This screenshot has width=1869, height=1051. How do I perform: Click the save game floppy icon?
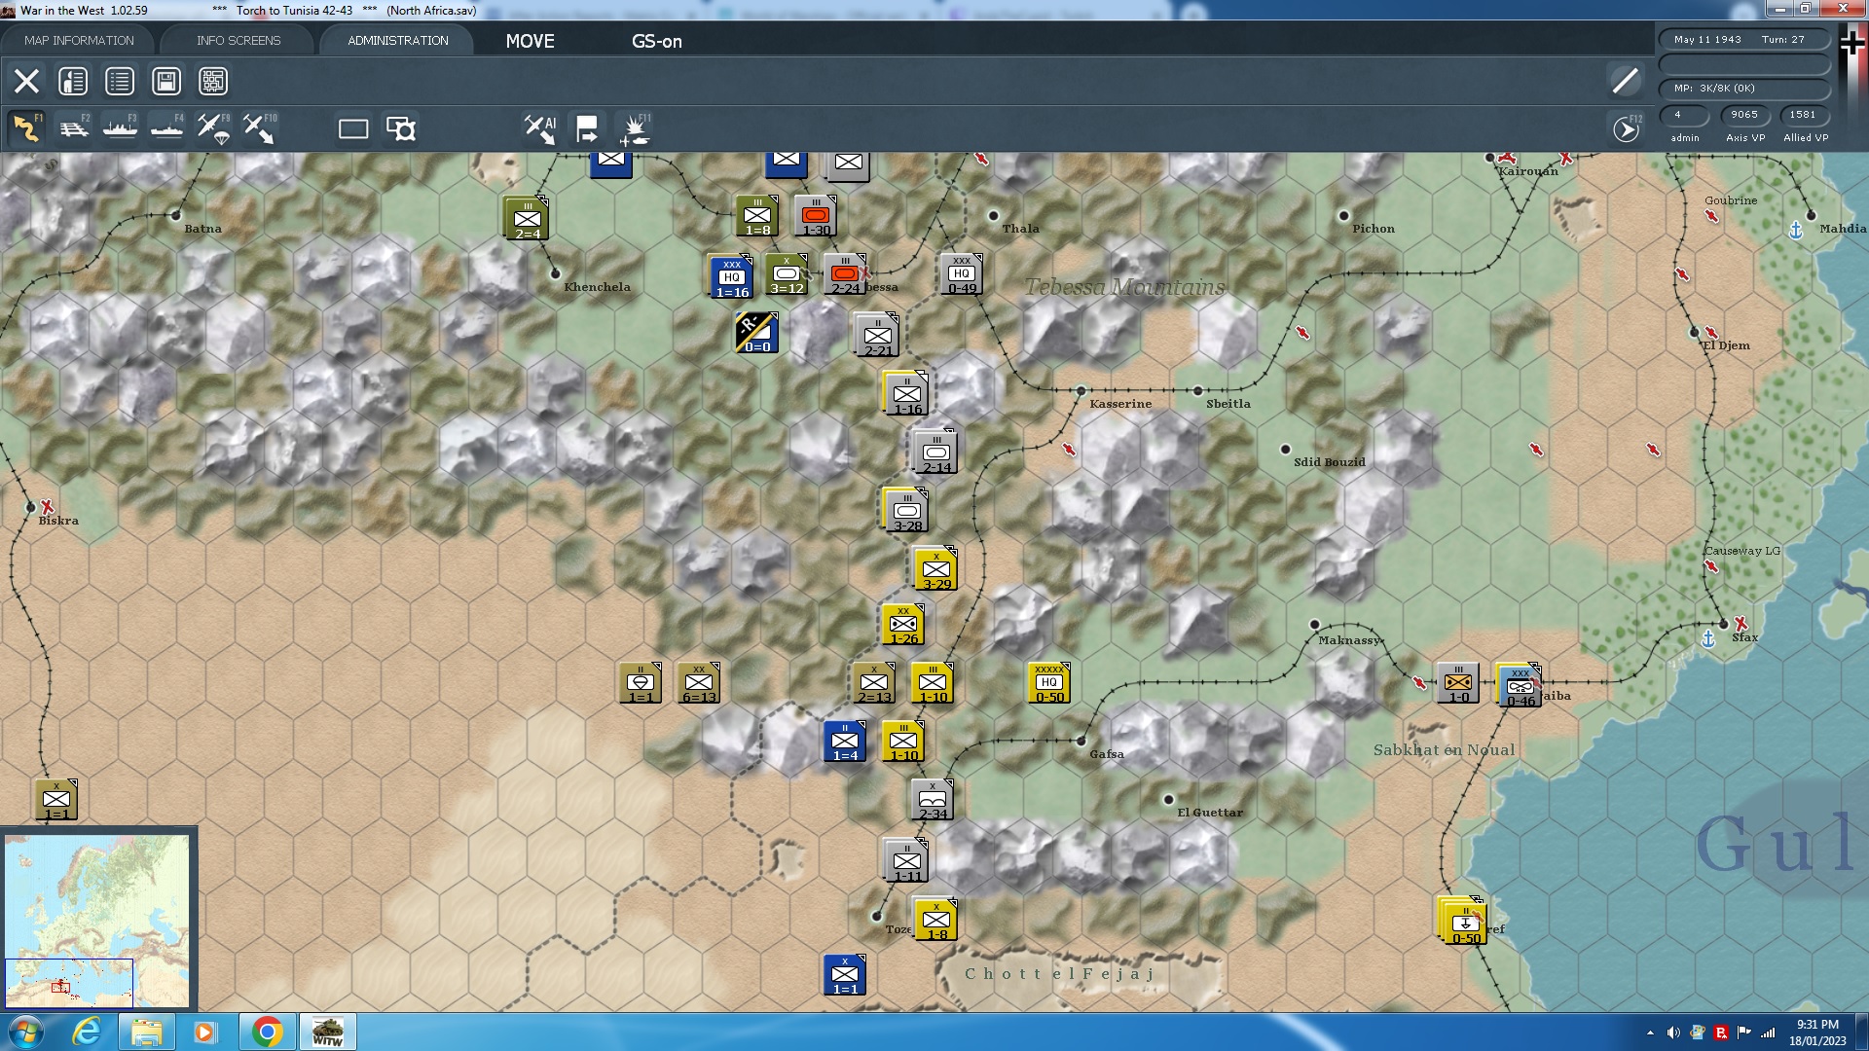pos(166,81)
